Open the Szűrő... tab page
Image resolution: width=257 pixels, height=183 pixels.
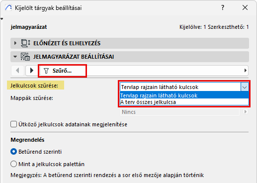[62, 71]
